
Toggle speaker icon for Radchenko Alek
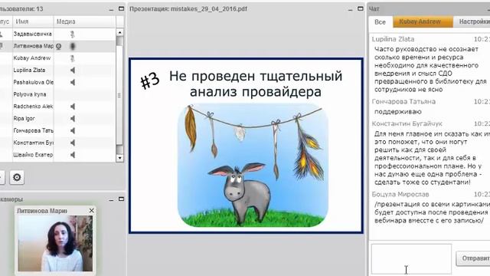[73, 107]
